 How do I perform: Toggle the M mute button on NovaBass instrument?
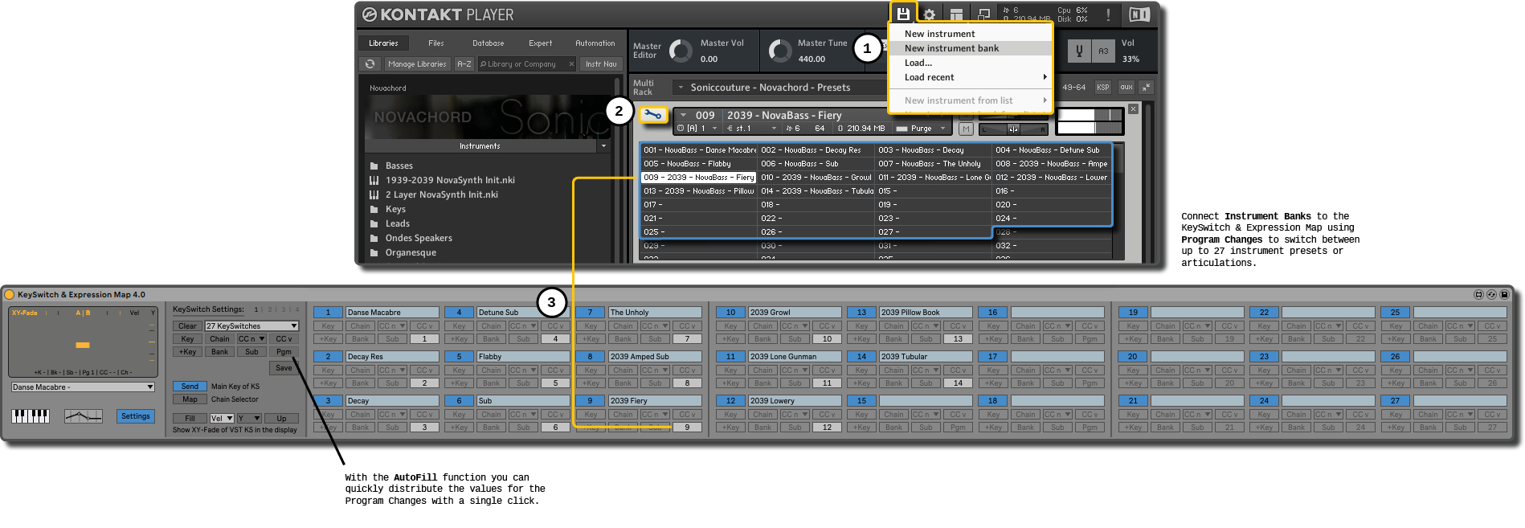point(966,129)
